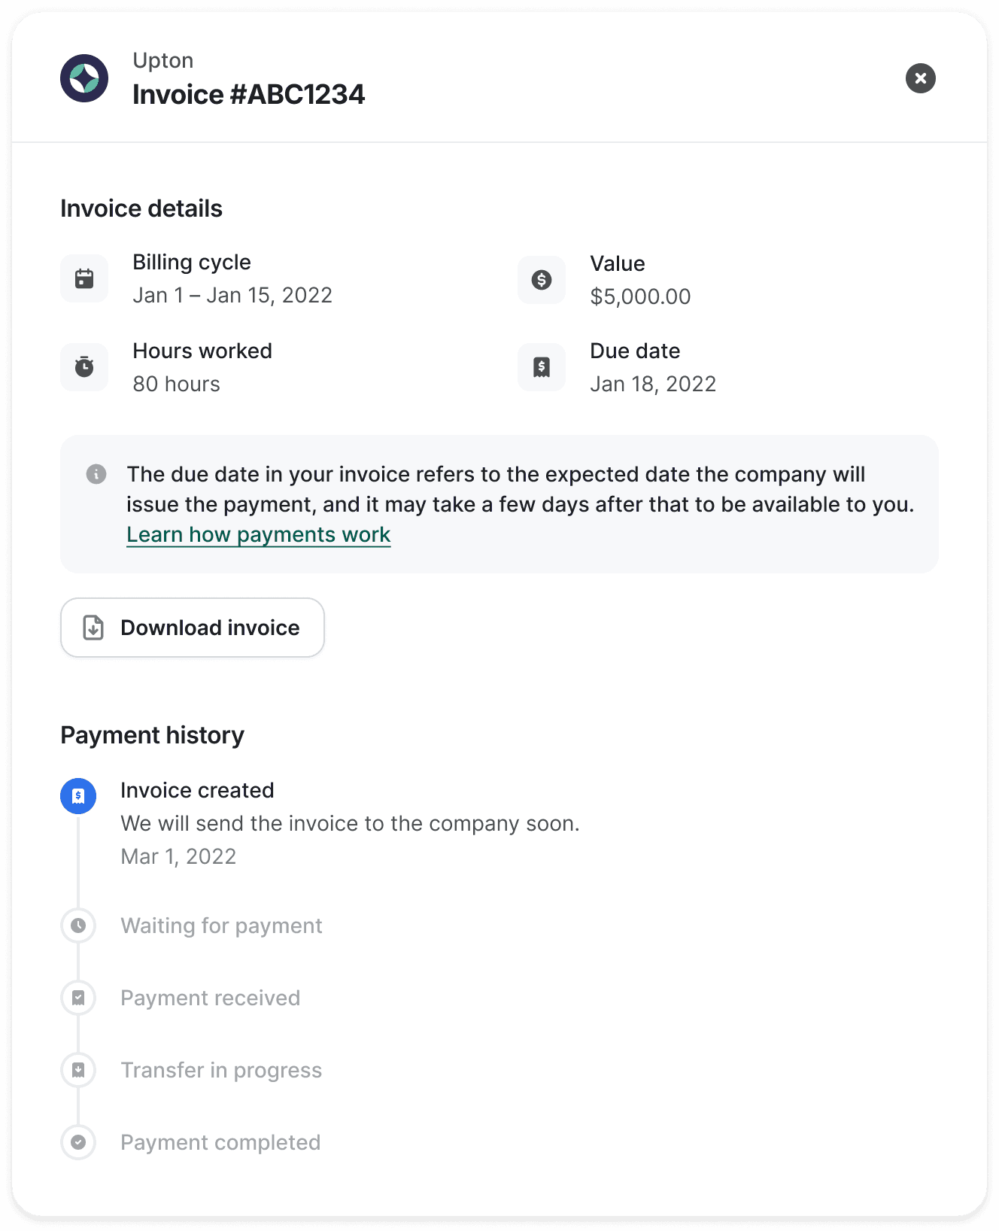The width and height of the screenshot is (999, 1231).
Task: Select the Payment received step icon
Action: pyautogui.click(x=78, y=998)
